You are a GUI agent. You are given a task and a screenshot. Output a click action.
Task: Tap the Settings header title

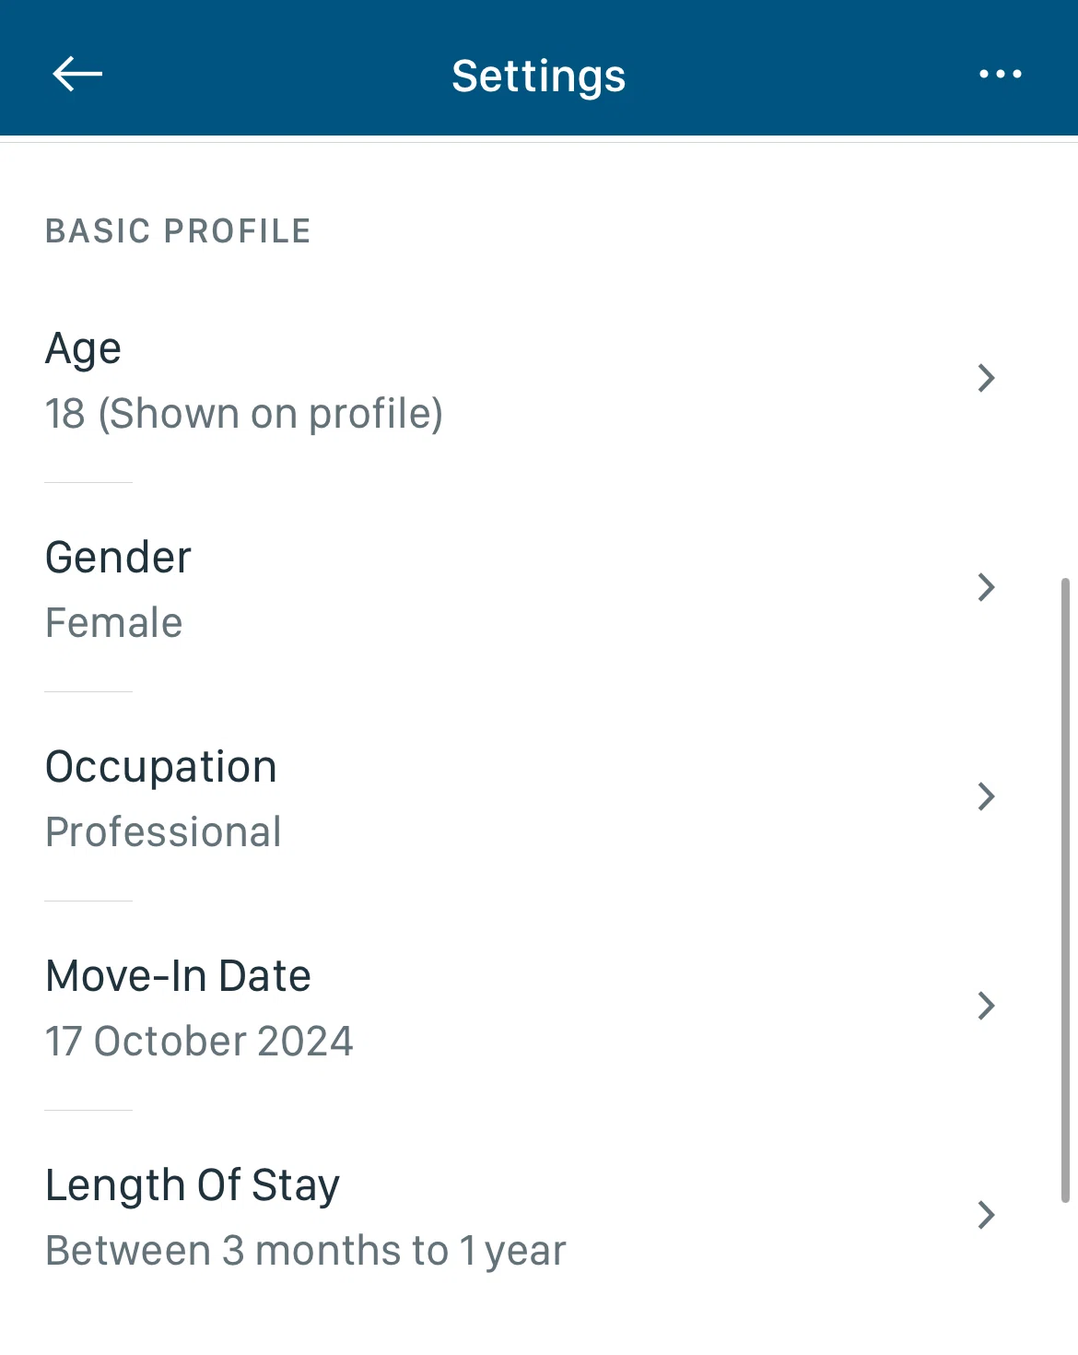pyautogui.click(x=538, y=76)
